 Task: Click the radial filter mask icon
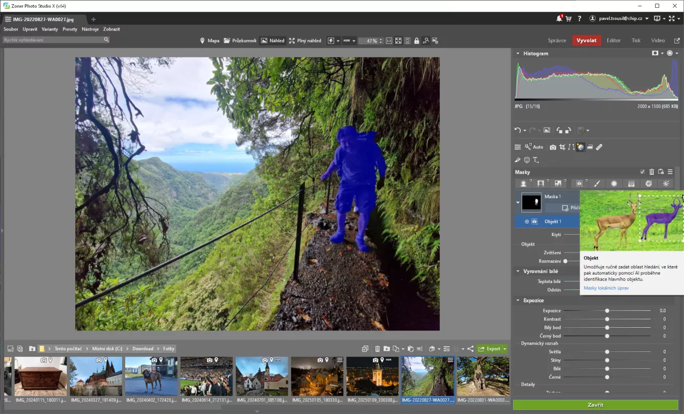[614, 184]
